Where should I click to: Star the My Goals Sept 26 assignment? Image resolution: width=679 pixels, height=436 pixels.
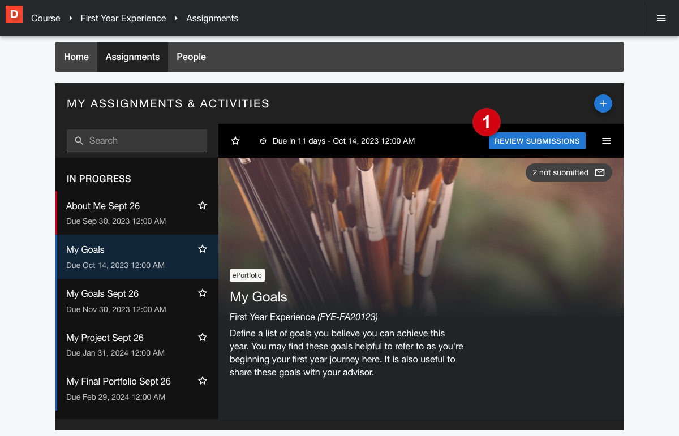(x=203, y=293)
